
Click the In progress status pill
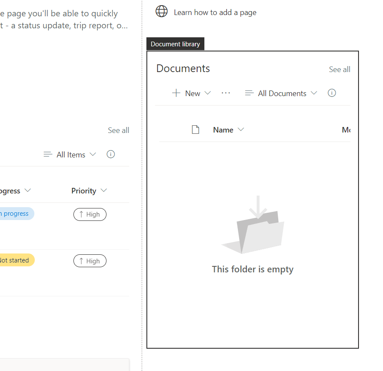click(x=16, y=214)
